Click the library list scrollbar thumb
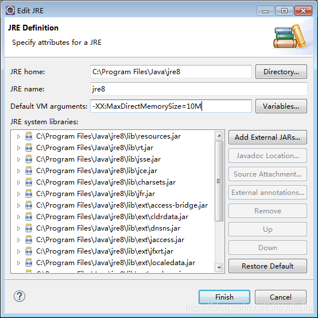The image size is (318, 318). coord(219,181)
